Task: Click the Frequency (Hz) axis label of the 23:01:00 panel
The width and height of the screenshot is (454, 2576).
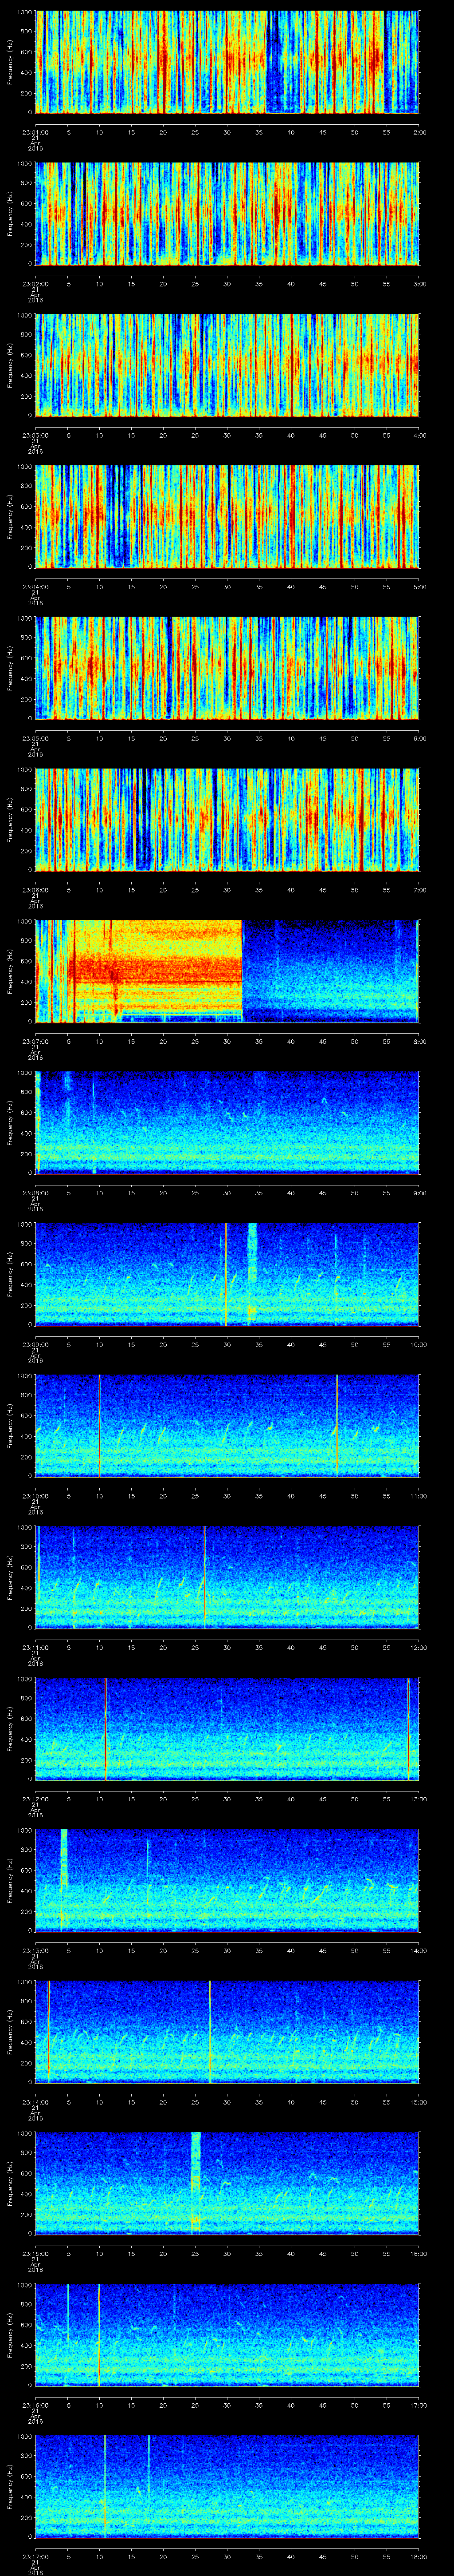Action: 10,62
